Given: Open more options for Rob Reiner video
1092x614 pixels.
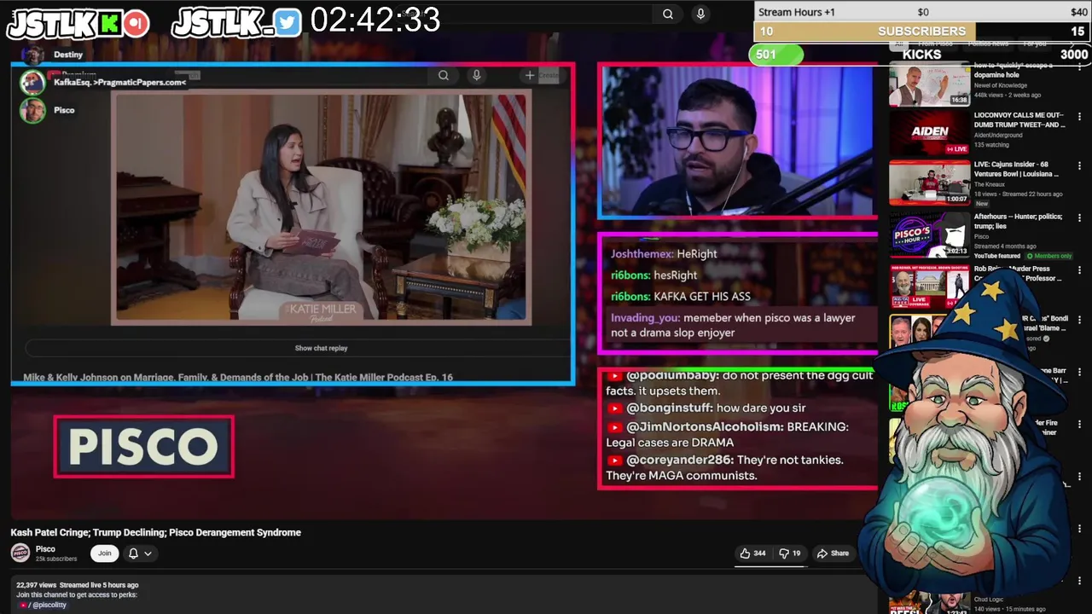Looking at the screenshot, I should pyautogui.click(x=1079, y=270).
